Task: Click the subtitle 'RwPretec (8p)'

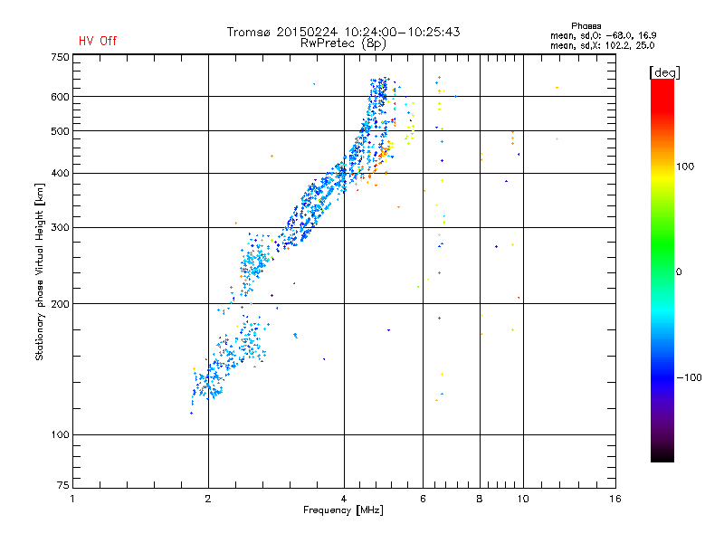Action: (343, 43)
